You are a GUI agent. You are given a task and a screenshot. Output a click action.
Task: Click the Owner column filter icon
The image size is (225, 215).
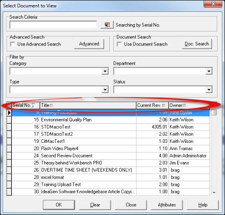(x=184, y=105)
